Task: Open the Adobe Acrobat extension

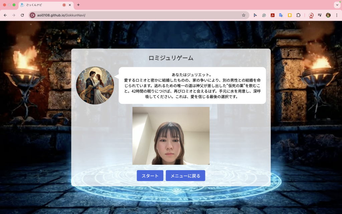Action: (x=273, y=15)
